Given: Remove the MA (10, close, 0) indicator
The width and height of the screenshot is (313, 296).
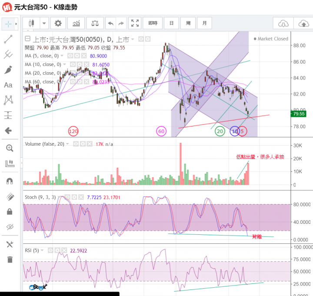Looking at the screenshot, I should [86, 64].
